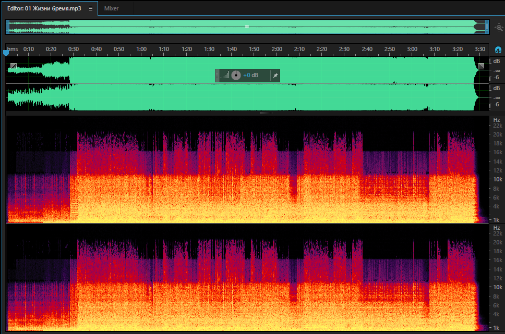Click the HUD gain adjustment knob
Image resolution: width=505 pixels, height=334 pixels.
point(236,76)
